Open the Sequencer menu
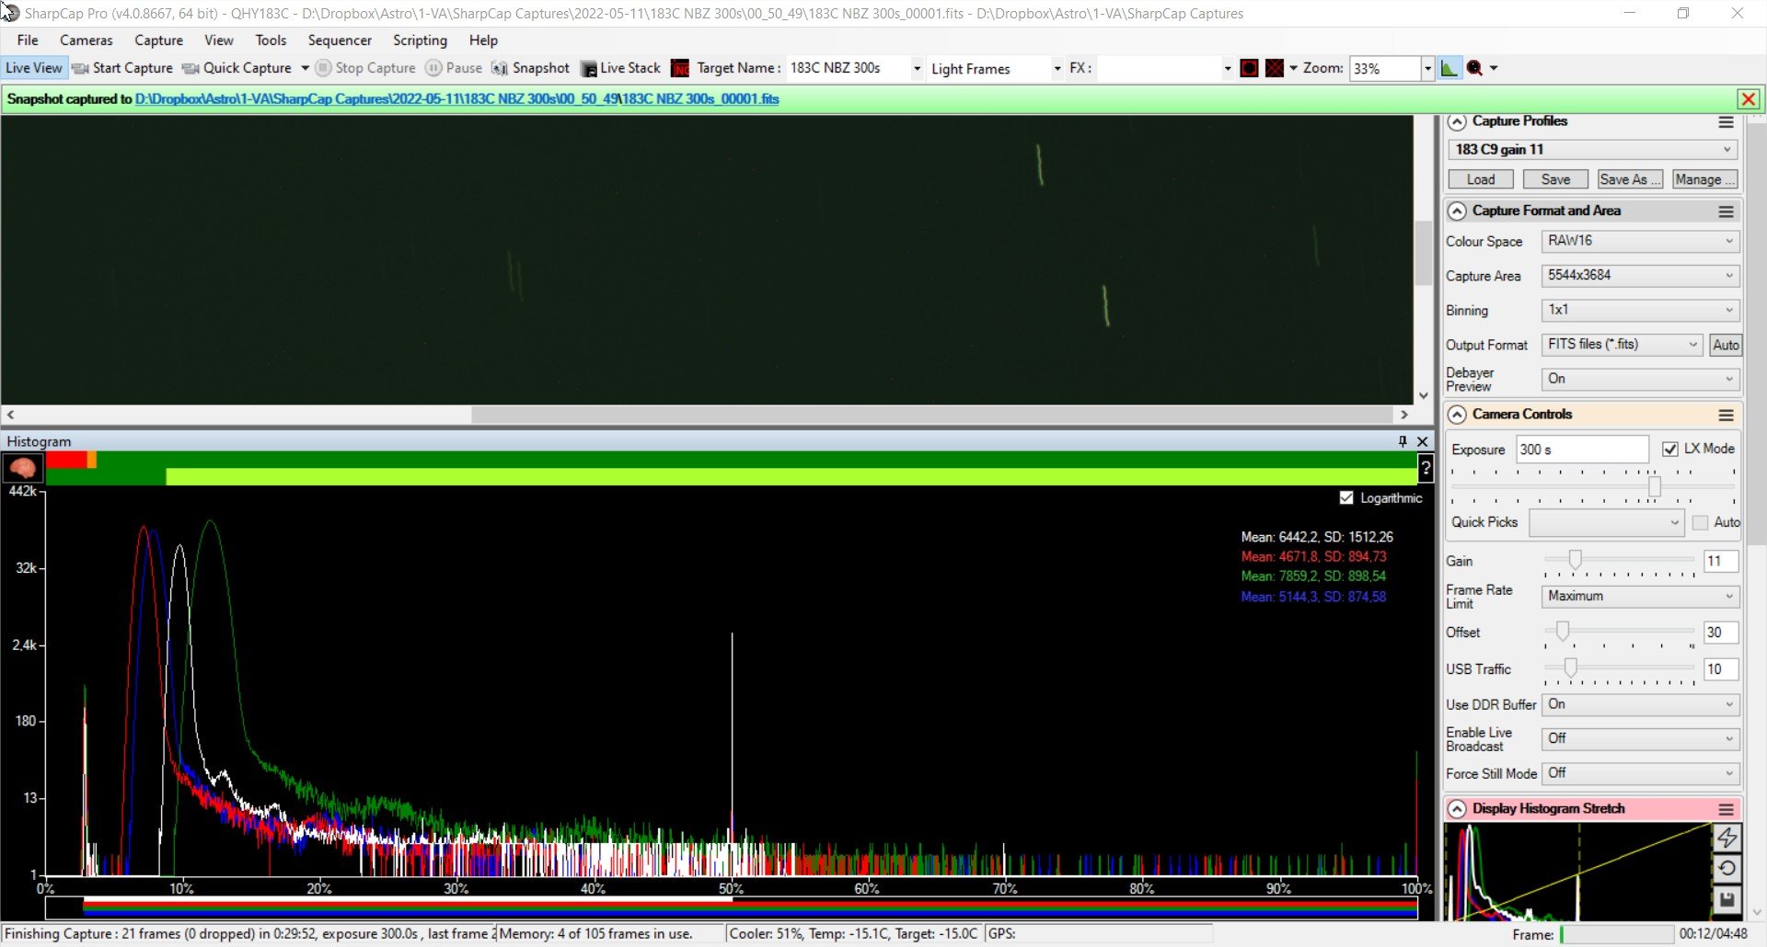The image size is (1767, 947). coord(340,40)
